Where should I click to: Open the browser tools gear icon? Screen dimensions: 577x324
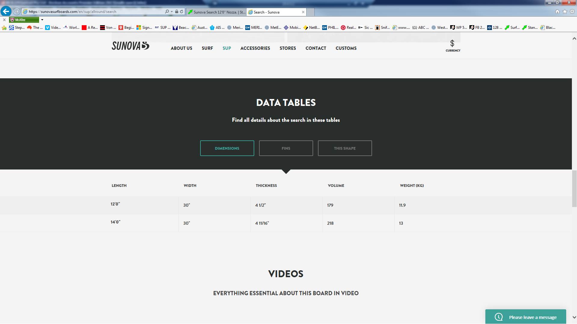tap(572, 12)
